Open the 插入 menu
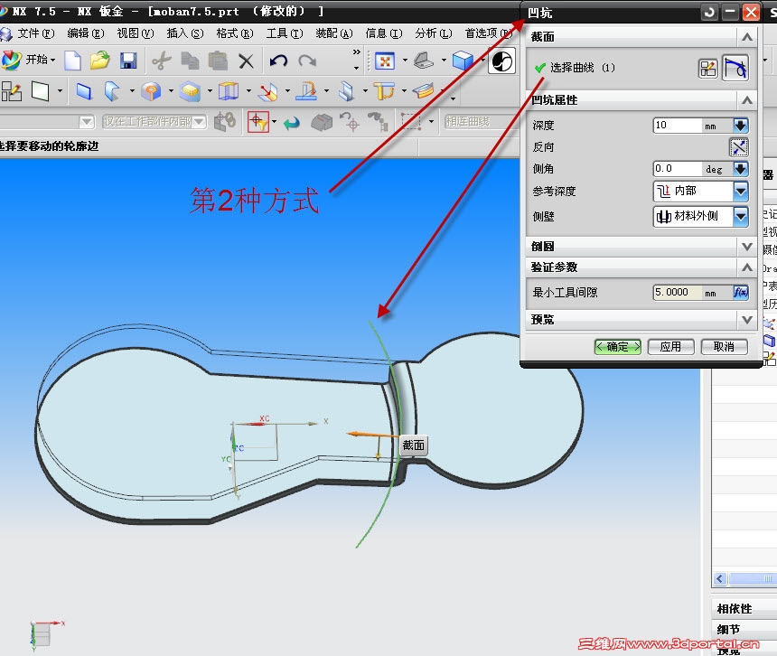Viewport: 777px width, 656px height. (x=185, y=33)
